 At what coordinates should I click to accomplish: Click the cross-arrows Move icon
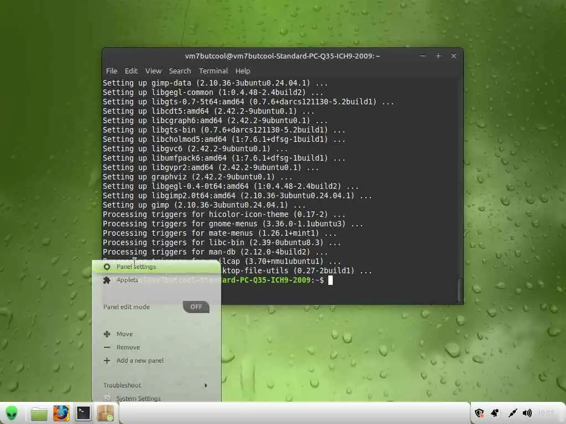[107, 334]
